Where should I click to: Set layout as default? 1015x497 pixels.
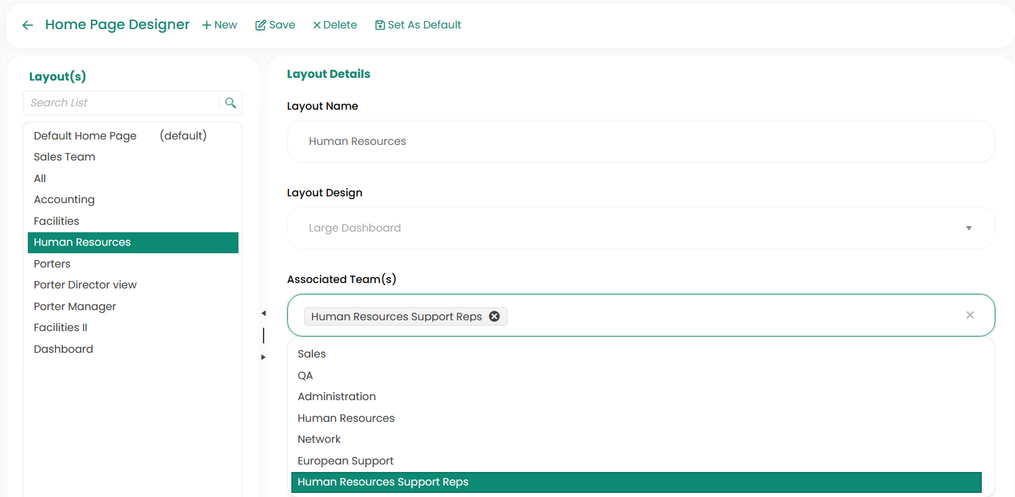click(x=418, y=25)
